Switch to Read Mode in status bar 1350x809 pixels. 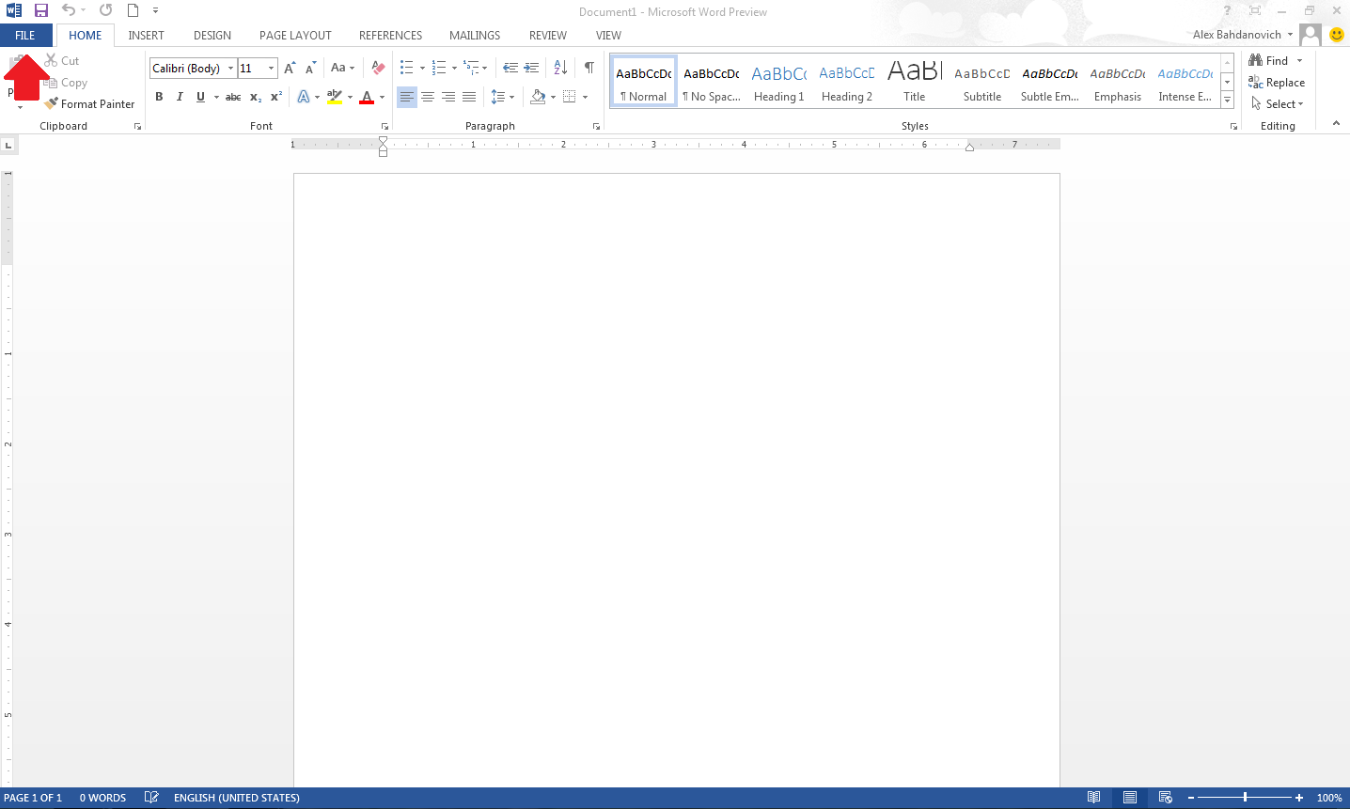pos(1094,797)
